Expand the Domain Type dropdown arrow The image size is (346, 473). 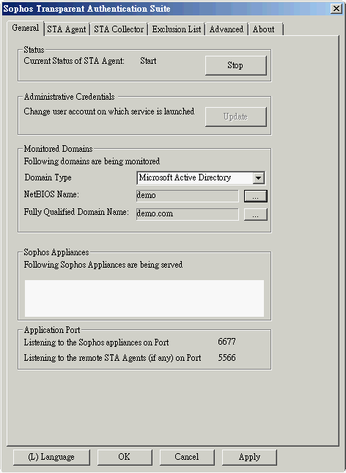click(258, 178)
